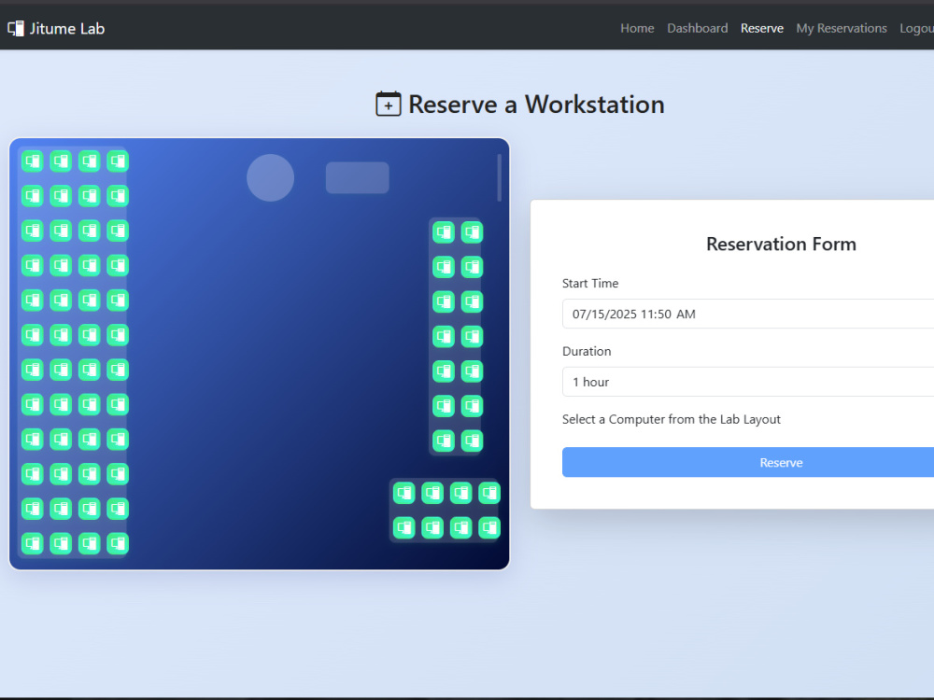Click the 'Reserve a Workstation' title
The image size is (934, 700).
pos(536,105)
